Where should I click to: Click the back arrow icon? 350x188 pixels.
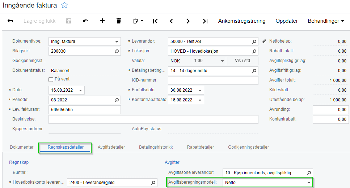click(10, 21)
